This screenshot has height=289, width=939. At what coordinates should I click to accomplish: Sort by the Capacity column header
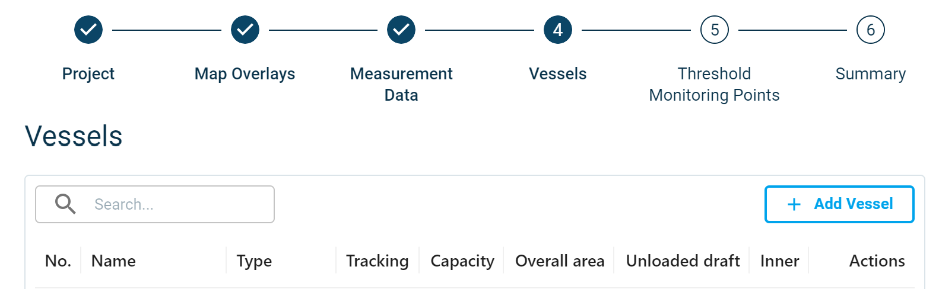tap(462, 261)
